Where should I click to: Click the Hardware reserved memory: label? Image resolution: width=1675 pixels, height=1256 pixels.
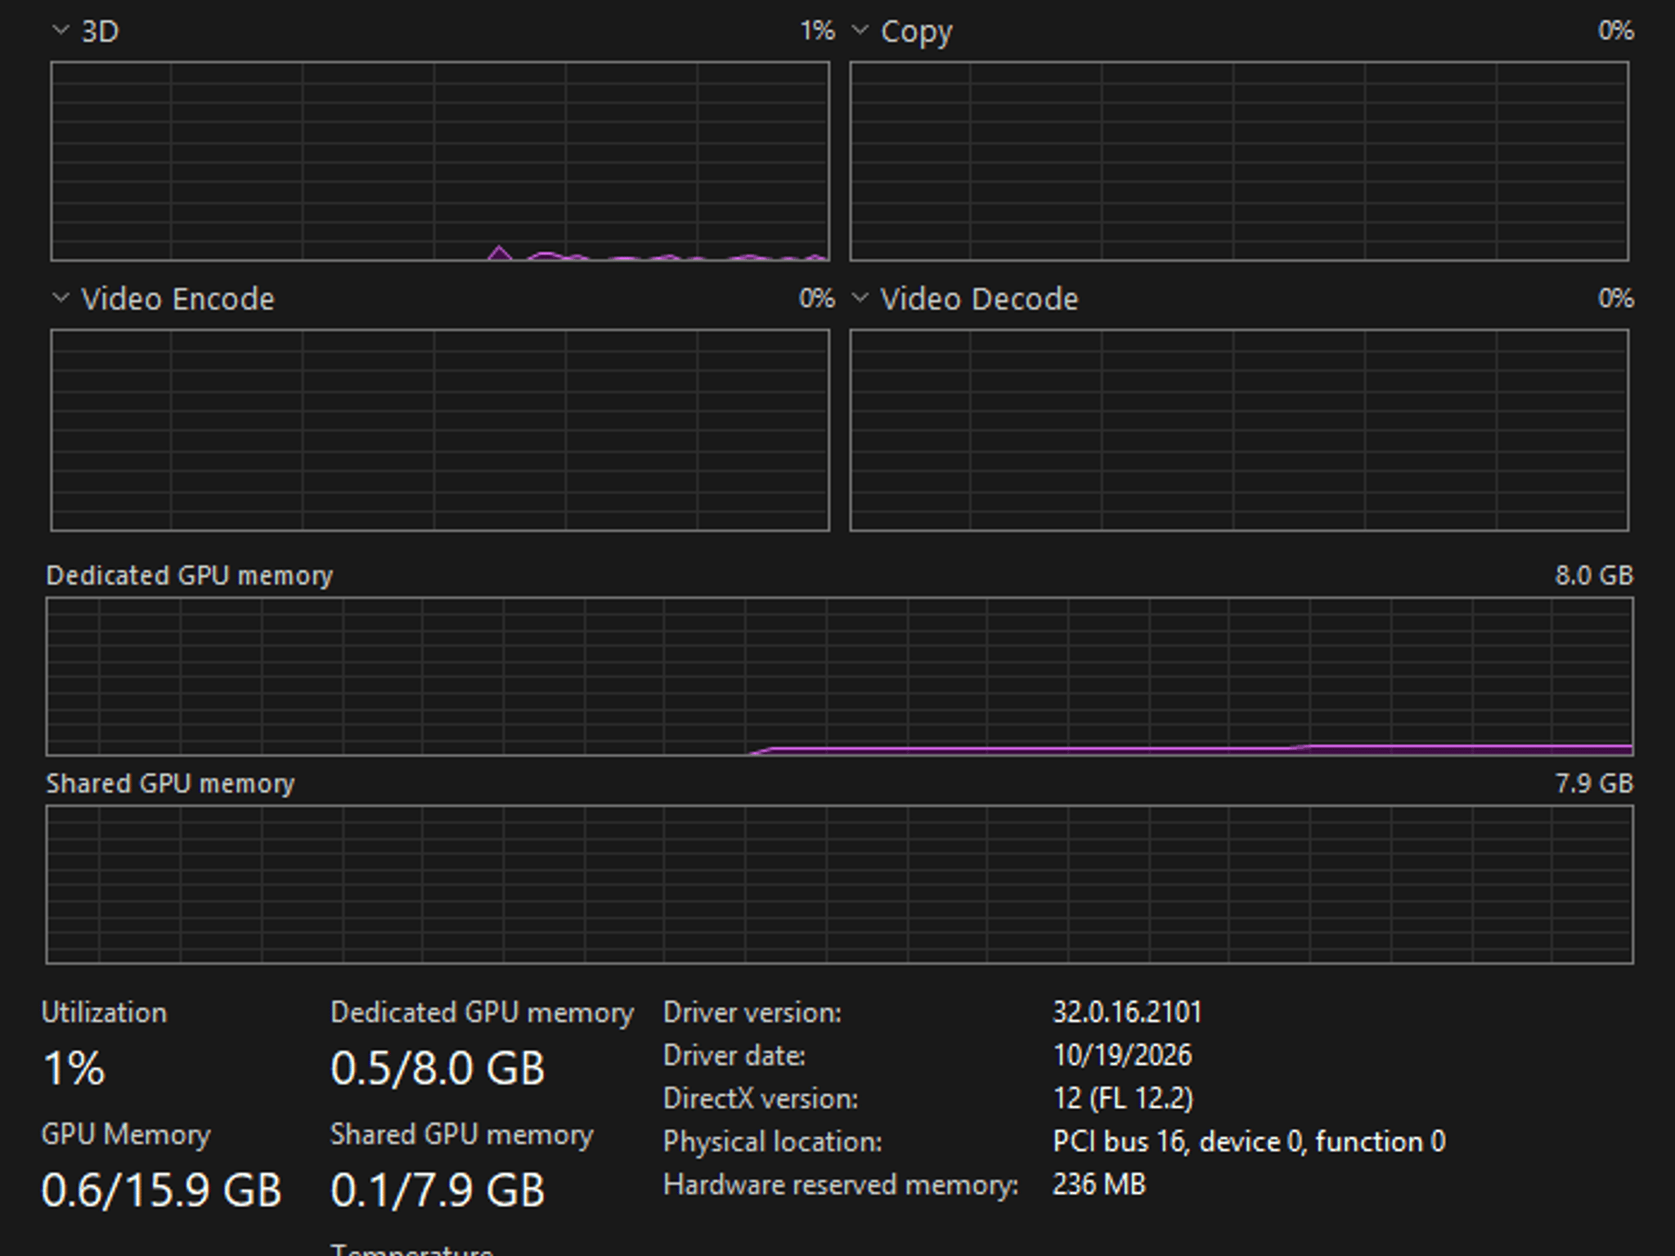coord(841,1185)
